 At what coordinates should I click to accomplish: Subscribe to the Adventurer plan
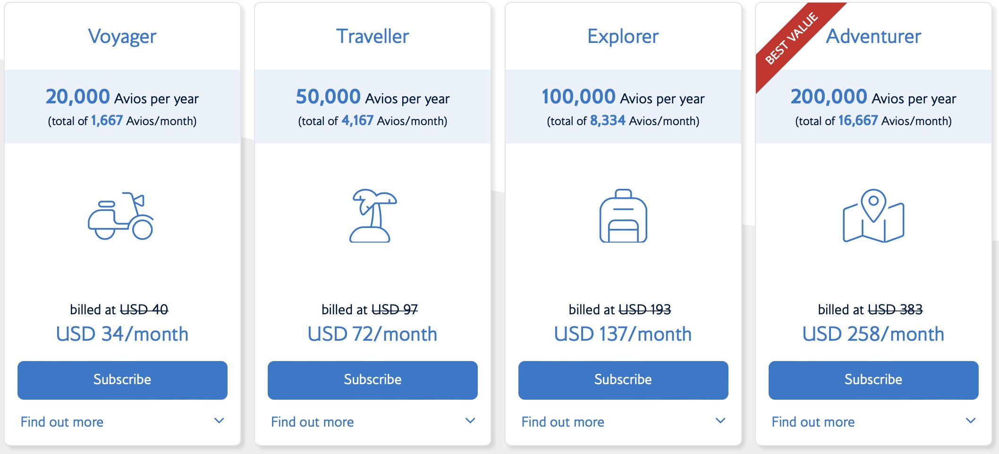(x=873, y=380)
